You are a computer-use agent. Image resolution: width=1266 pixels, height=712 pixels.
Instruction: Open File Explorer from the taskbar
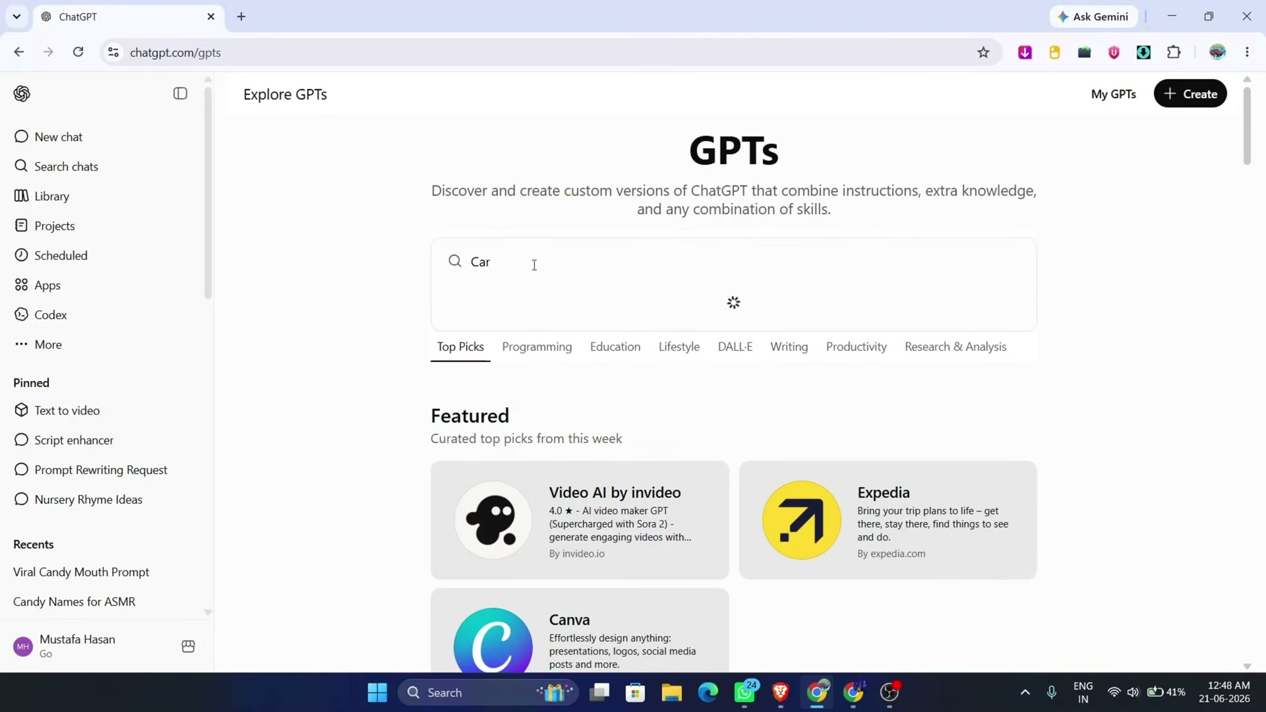[671, 692]
